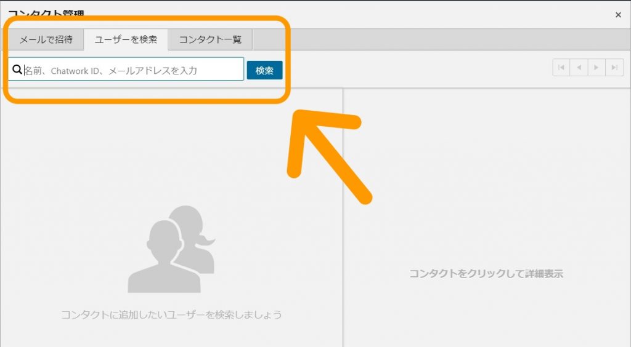Image resolution: width=631 pixels, height=347 pixels.
Task: Click the gray contacts silhouette icon
Action: click(166, 252)
